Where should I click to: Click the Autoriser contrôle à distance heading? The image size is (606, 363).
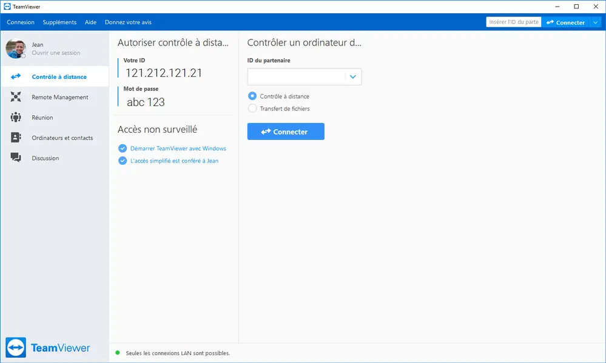(x=173, y=42)
